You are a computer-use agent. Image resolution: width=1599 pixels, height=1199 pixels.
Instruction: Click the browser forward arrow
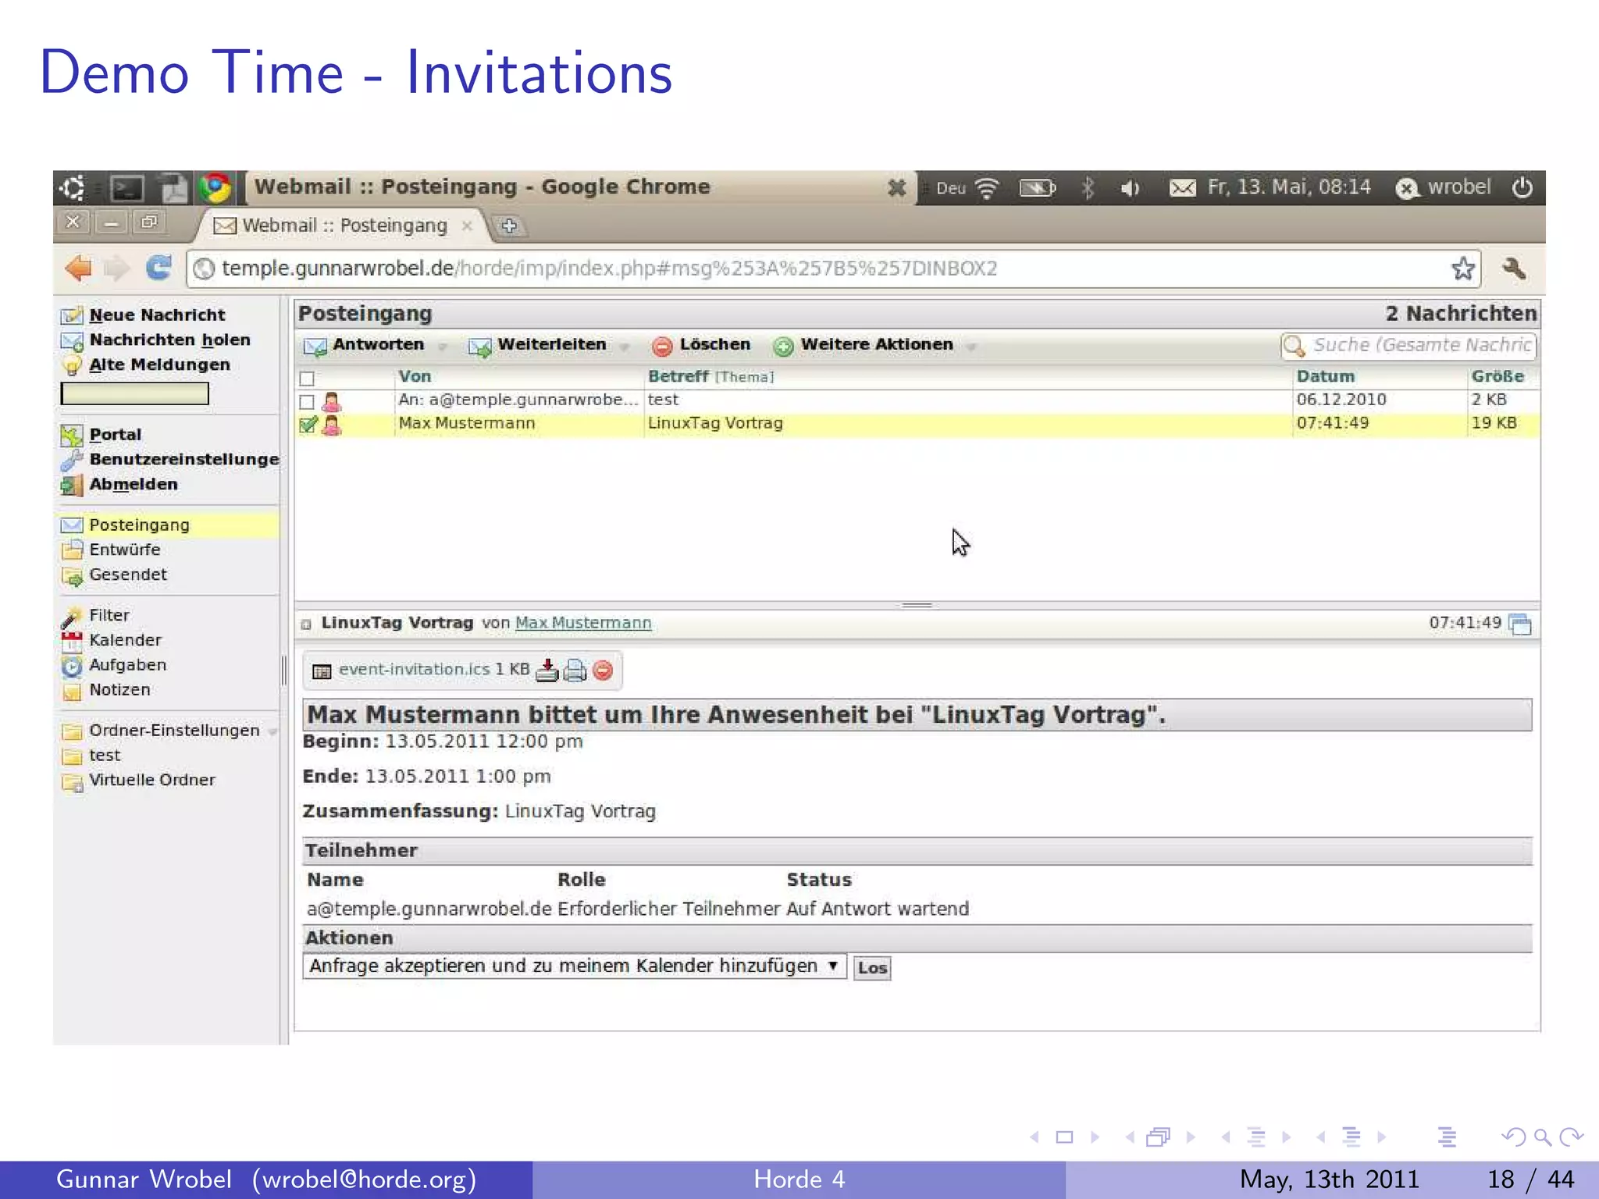(x=117, y=269)
